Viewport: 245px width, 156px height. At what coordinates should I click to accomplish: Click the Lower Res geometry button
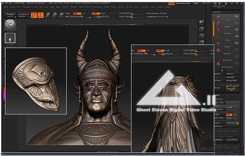(220, 103)
